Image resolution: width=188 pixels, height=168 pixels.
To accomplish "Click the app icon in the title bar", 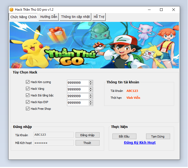I will (x=11, y=10).
